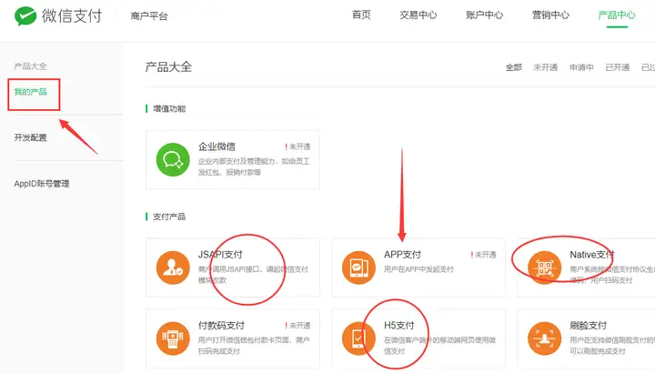Select 产品大全 in the left sidebar
The width and height of the screenshot is (655, 374).
tap(31, 66)
